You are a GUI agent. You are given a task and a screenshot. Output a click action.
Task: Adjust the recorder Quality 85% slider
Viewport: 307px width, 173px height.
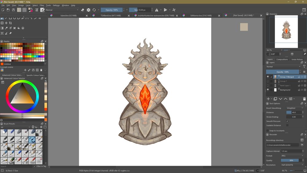pyautogui.click(x=291, y=160)
